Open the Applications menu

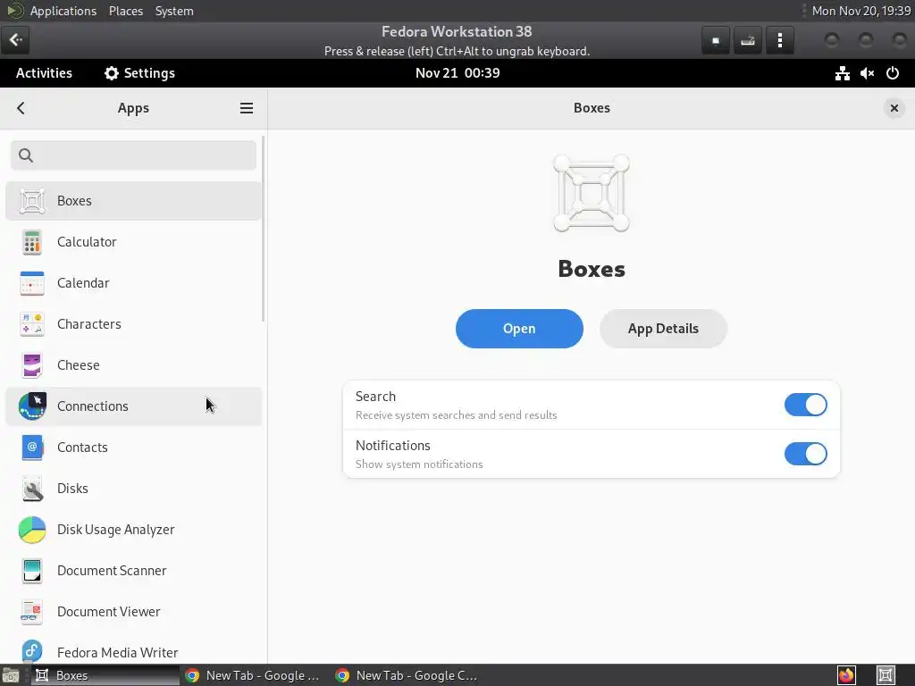(63, 11)
